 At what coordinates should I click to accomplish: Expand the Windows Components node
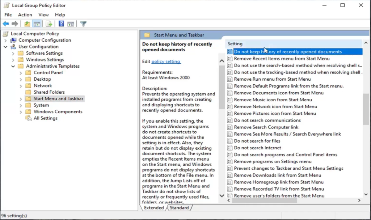(21, 112)
